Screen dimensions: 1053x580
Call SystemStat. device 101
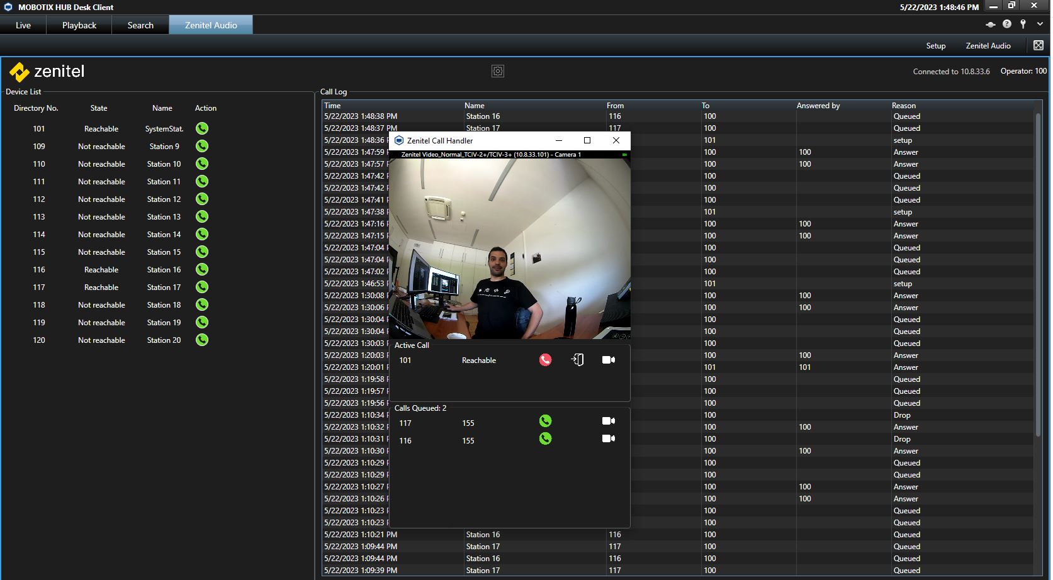click(201, 128)
